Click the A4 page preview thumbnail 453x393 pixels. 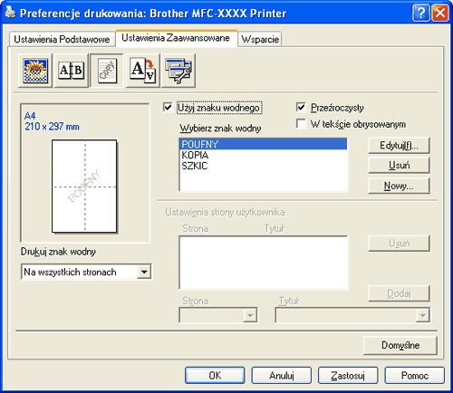click(x=84, y=186)
